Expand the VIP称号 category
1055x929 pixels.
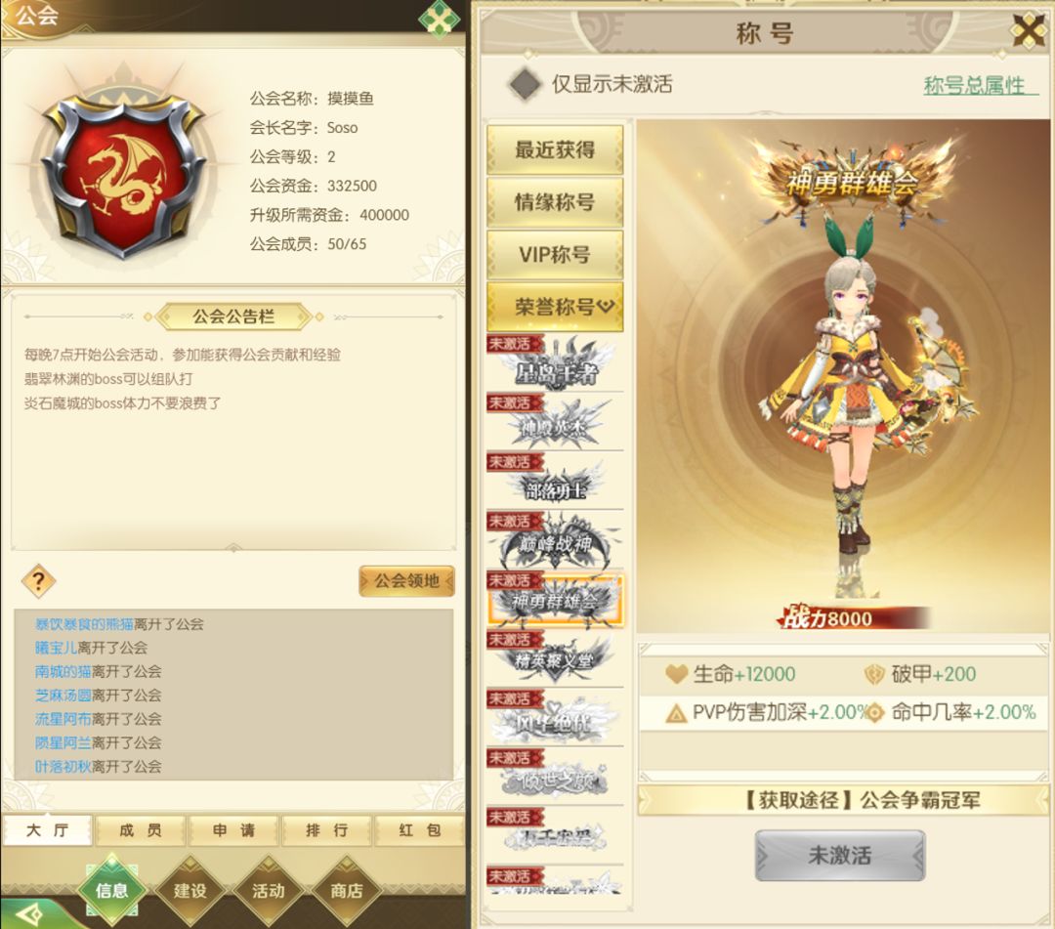pyautogui.click(x=555, y=254)
